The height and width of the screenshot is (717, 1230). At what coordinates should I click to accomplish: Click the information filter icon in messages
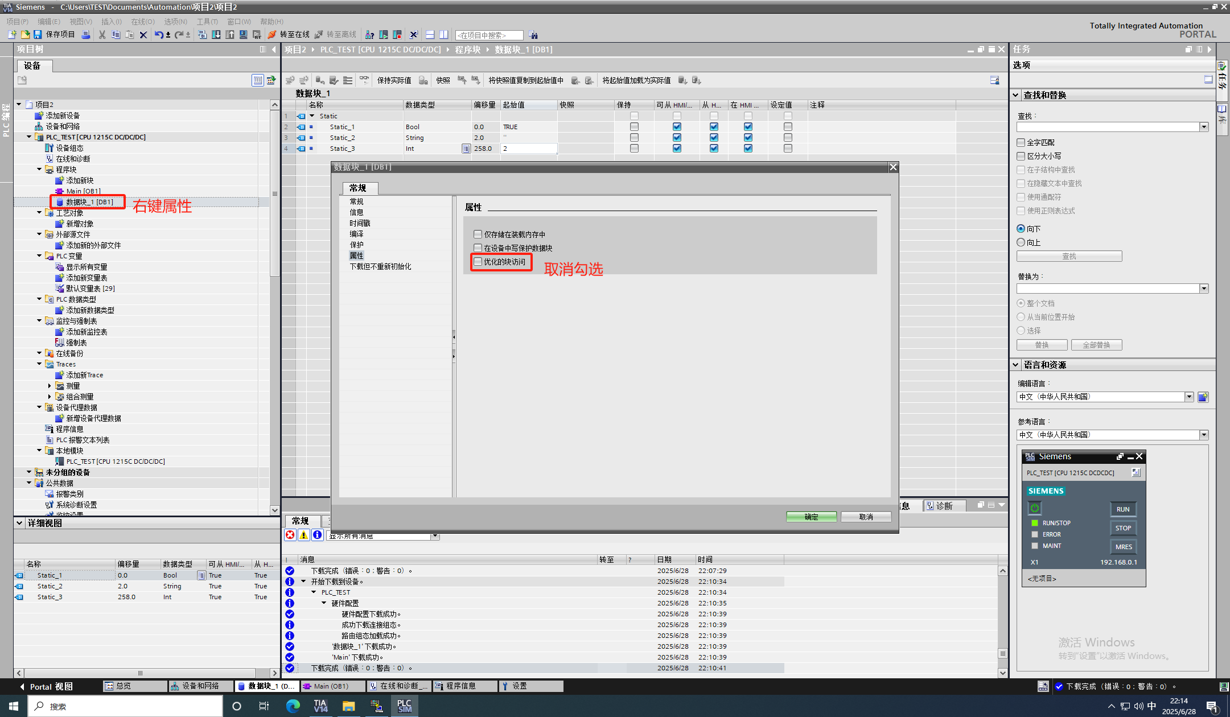pyautogui.click(x=318, y=535)
